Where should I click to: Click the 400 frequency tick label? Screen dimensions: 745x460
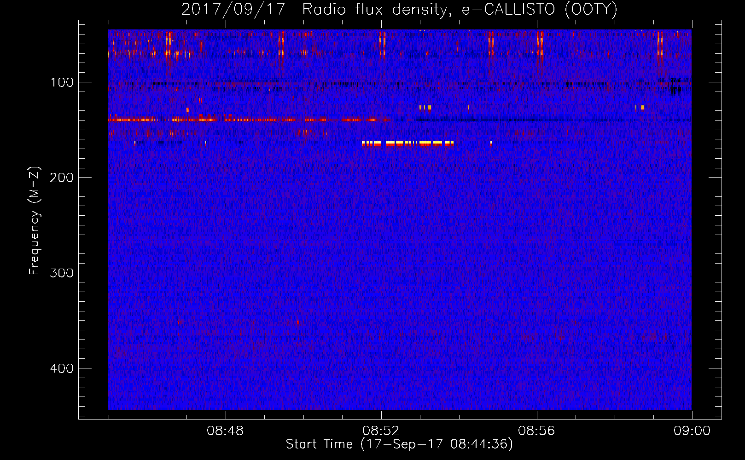61,368
